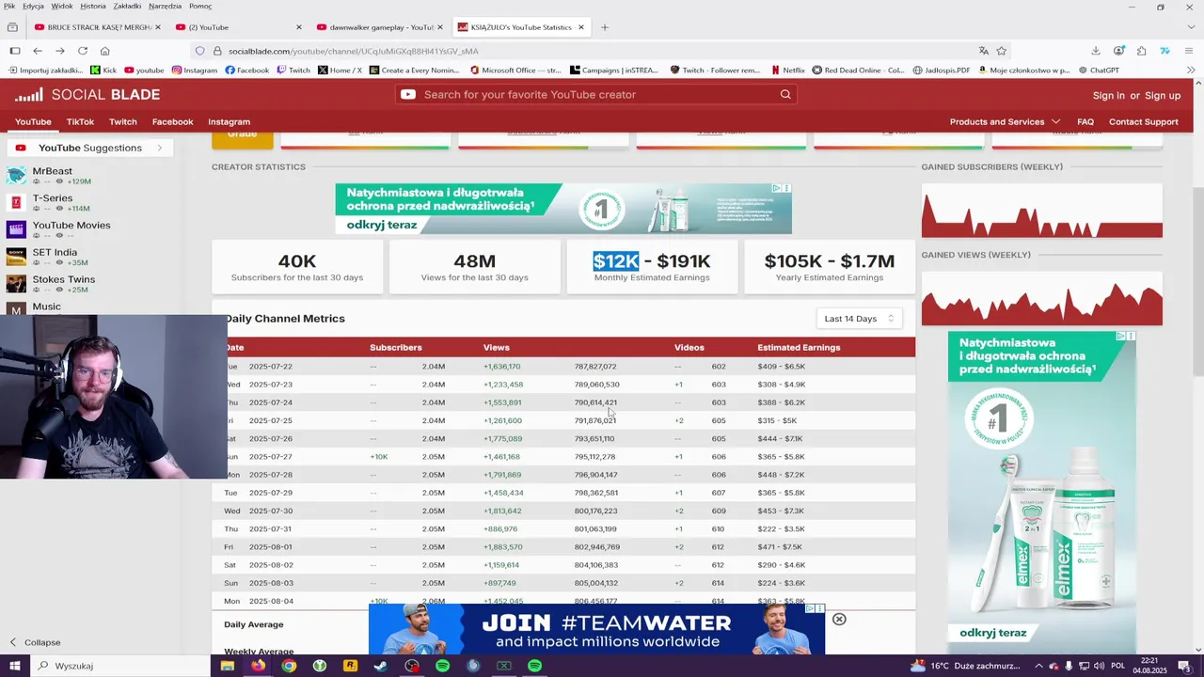Click the Search for your favorite YouTube creator field
Viewport: 1204px width, 677px height.
coord(597,94)
